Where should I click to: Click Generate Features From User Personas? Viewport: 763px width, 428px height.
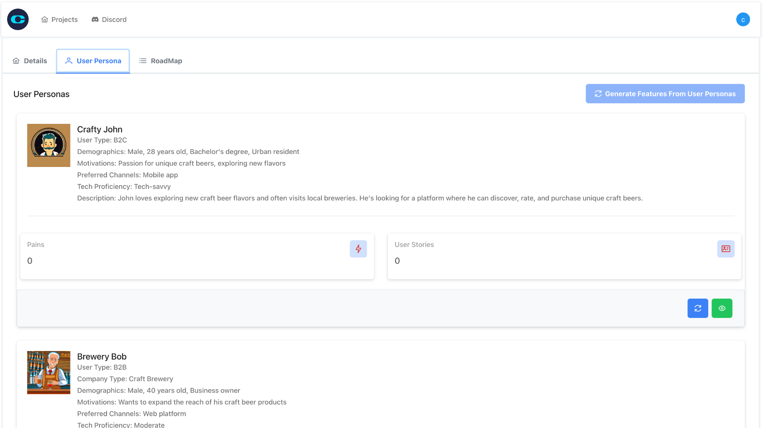(x=665, y=94)
